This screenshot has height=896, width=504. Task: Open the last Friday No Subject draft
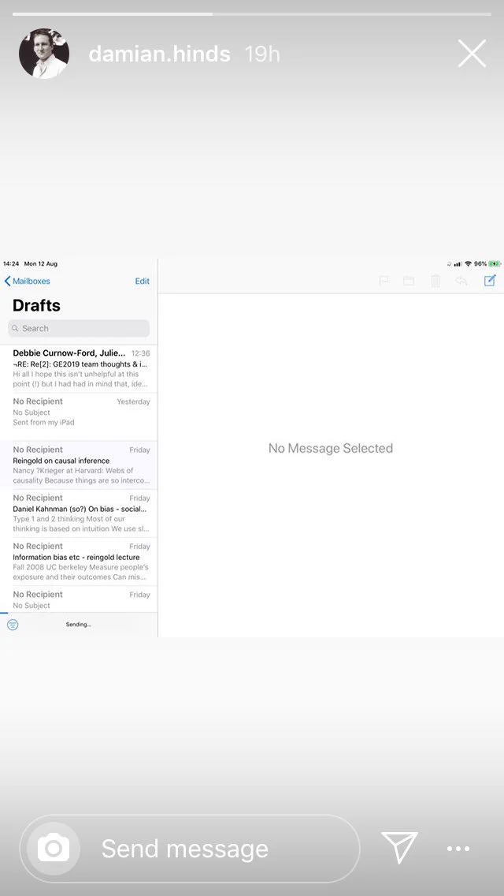point(79,599)
